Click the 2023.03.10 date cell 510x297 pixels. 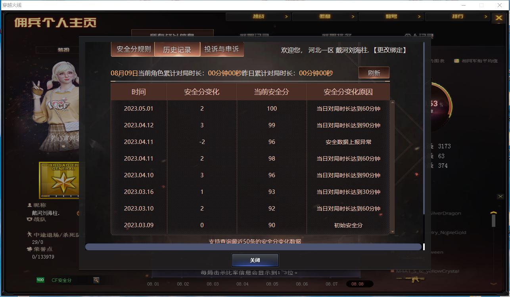coord(139,209)
